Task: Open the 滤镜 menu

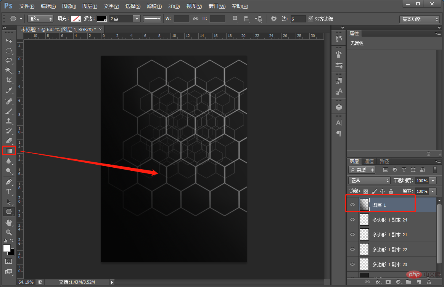Action: (154, 6)
